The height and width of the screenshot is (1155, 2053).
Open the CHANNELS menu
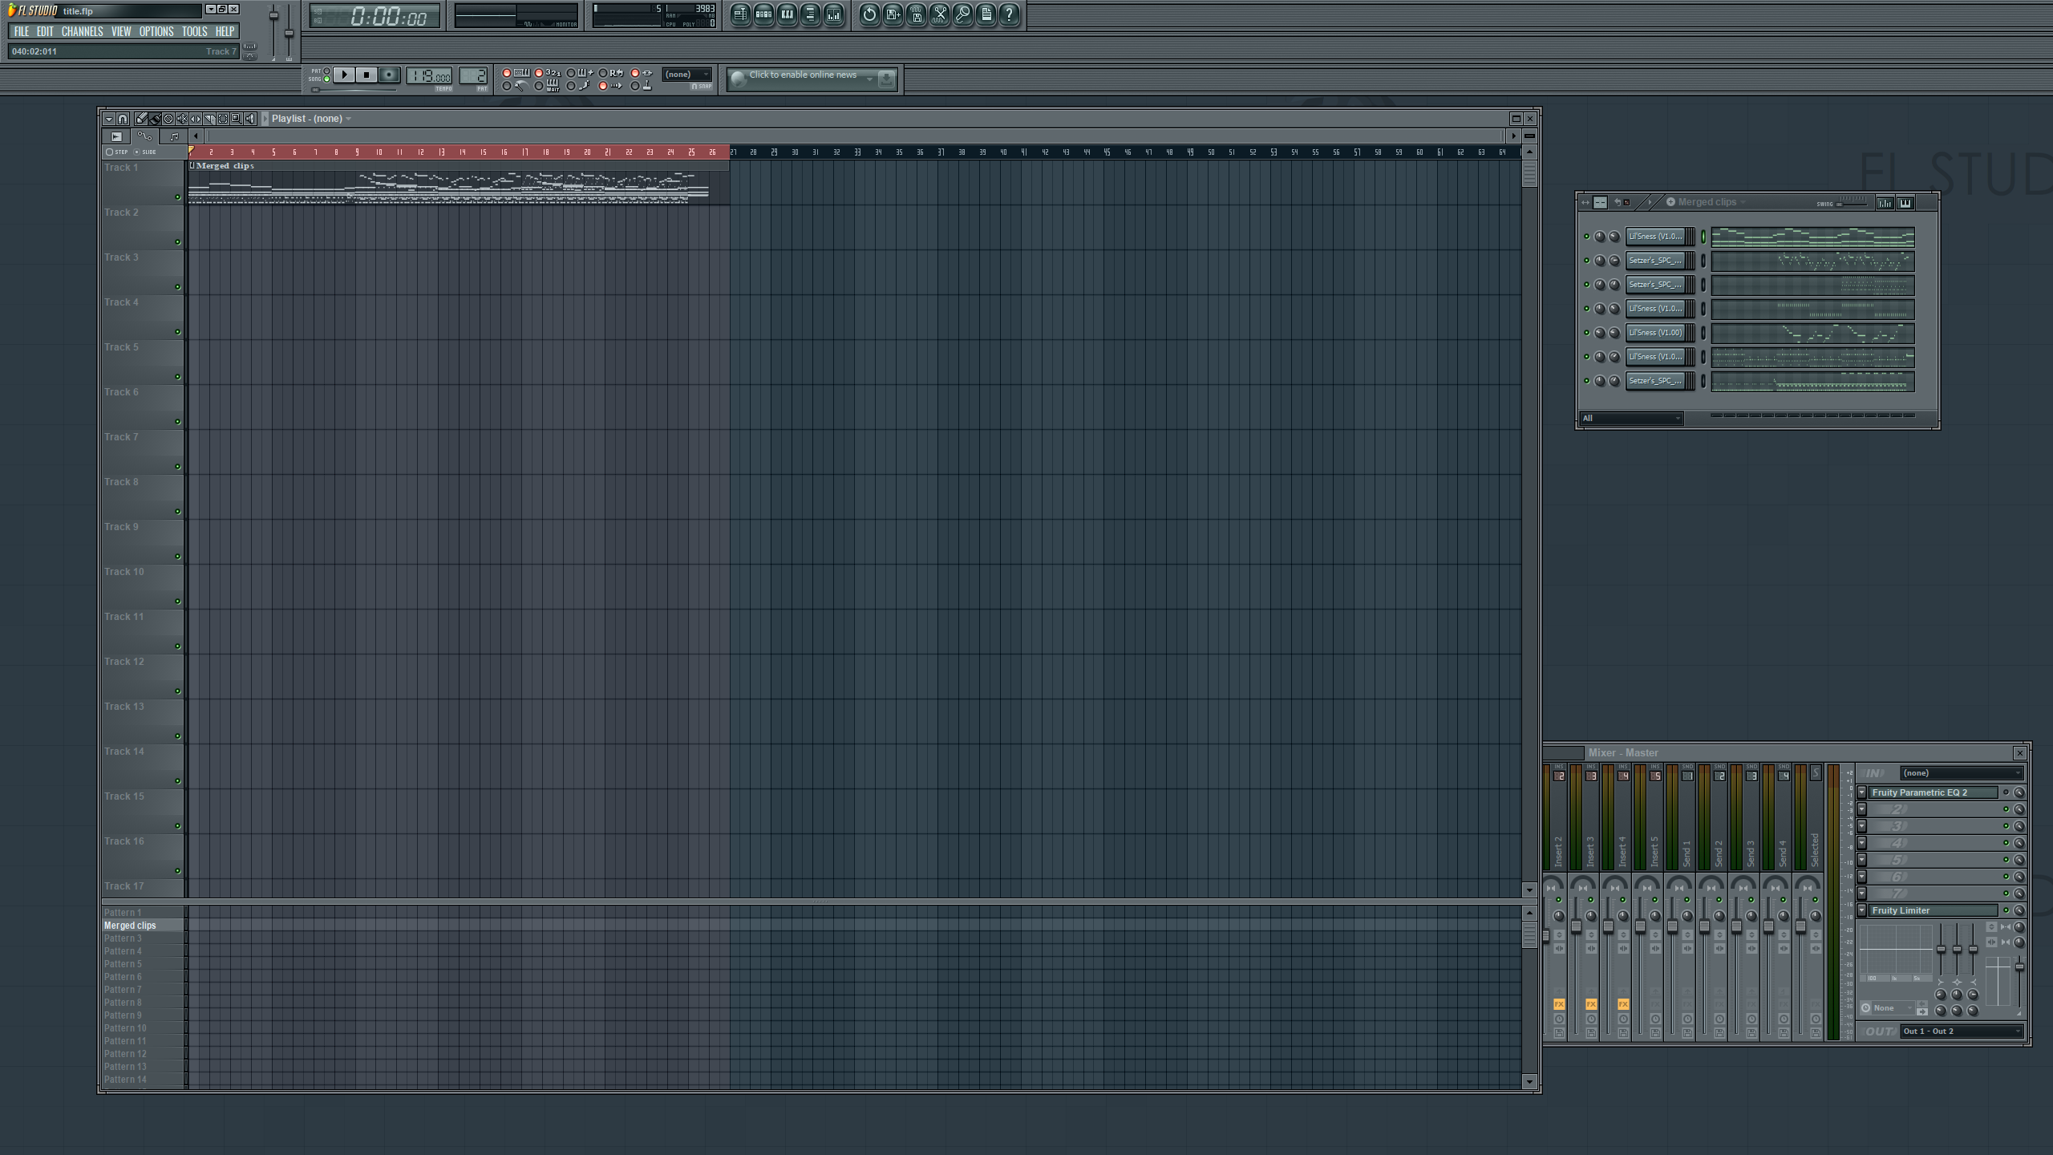click(82, 31)
